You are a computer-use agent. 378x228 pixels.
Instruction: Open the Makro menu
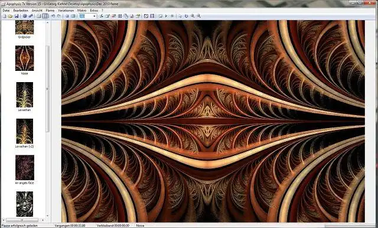point(82,11)
